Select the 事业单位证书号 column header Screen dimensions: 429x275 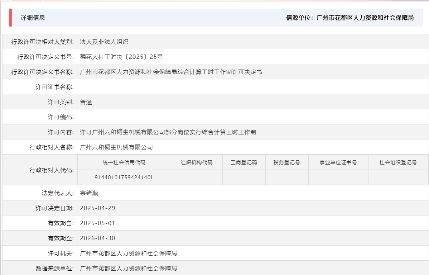click(338, 162)
